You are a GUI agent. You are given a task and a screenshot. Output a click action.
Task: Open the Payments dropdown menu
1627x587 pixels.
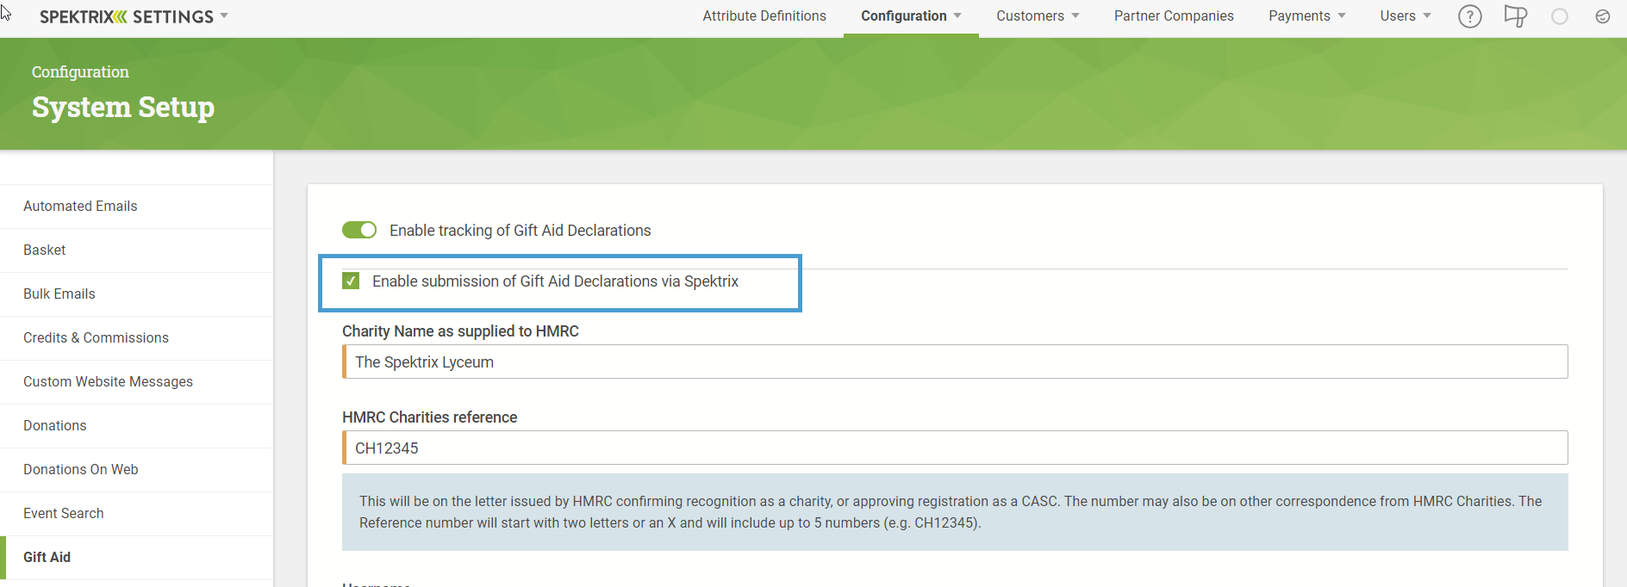(x=1307, y=16)
